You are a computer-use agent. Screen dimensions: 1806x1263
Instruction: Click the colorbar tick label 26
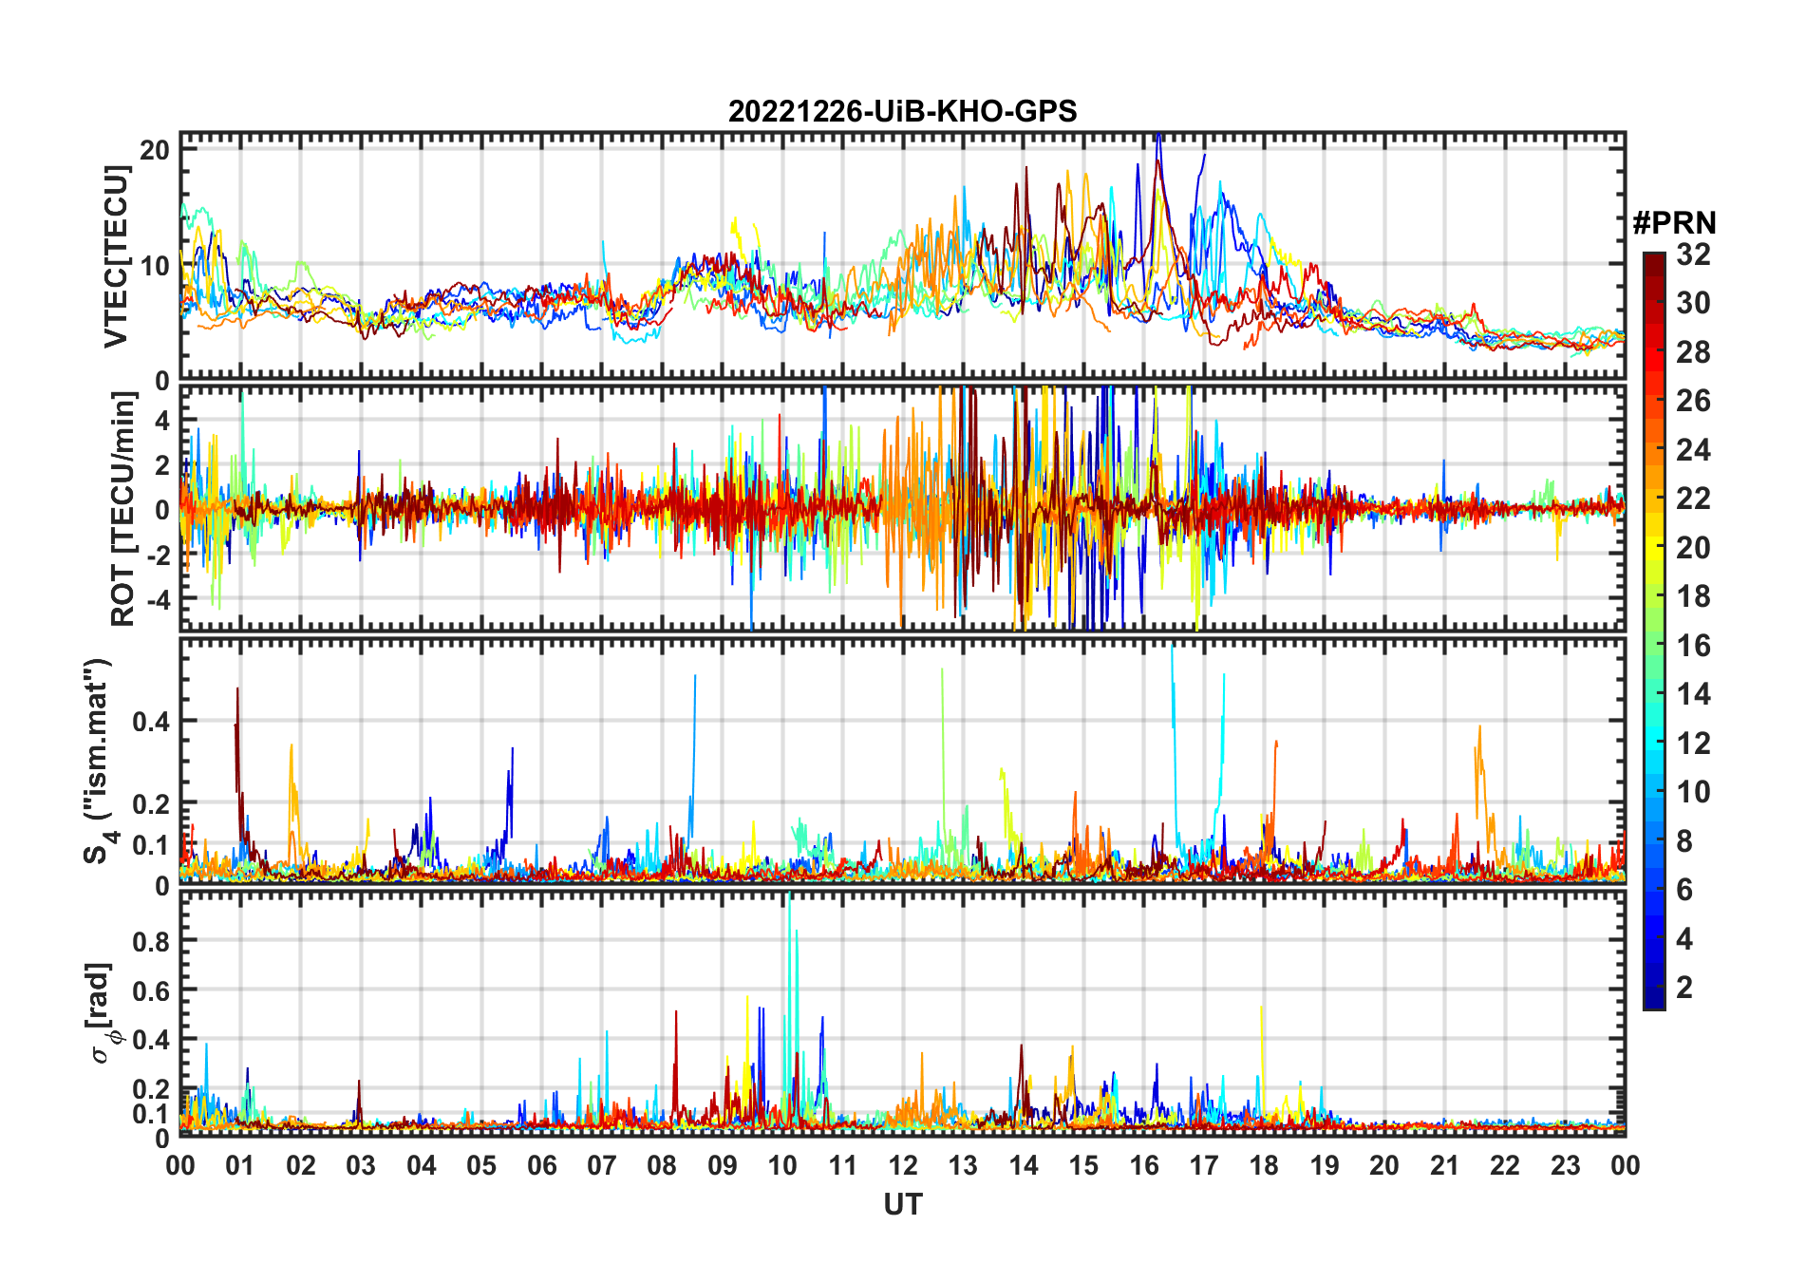(x=1693, y=401)
